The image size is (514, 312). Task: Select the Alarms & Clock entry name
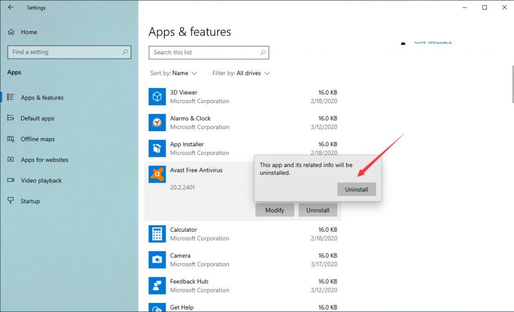click(190, 119)
